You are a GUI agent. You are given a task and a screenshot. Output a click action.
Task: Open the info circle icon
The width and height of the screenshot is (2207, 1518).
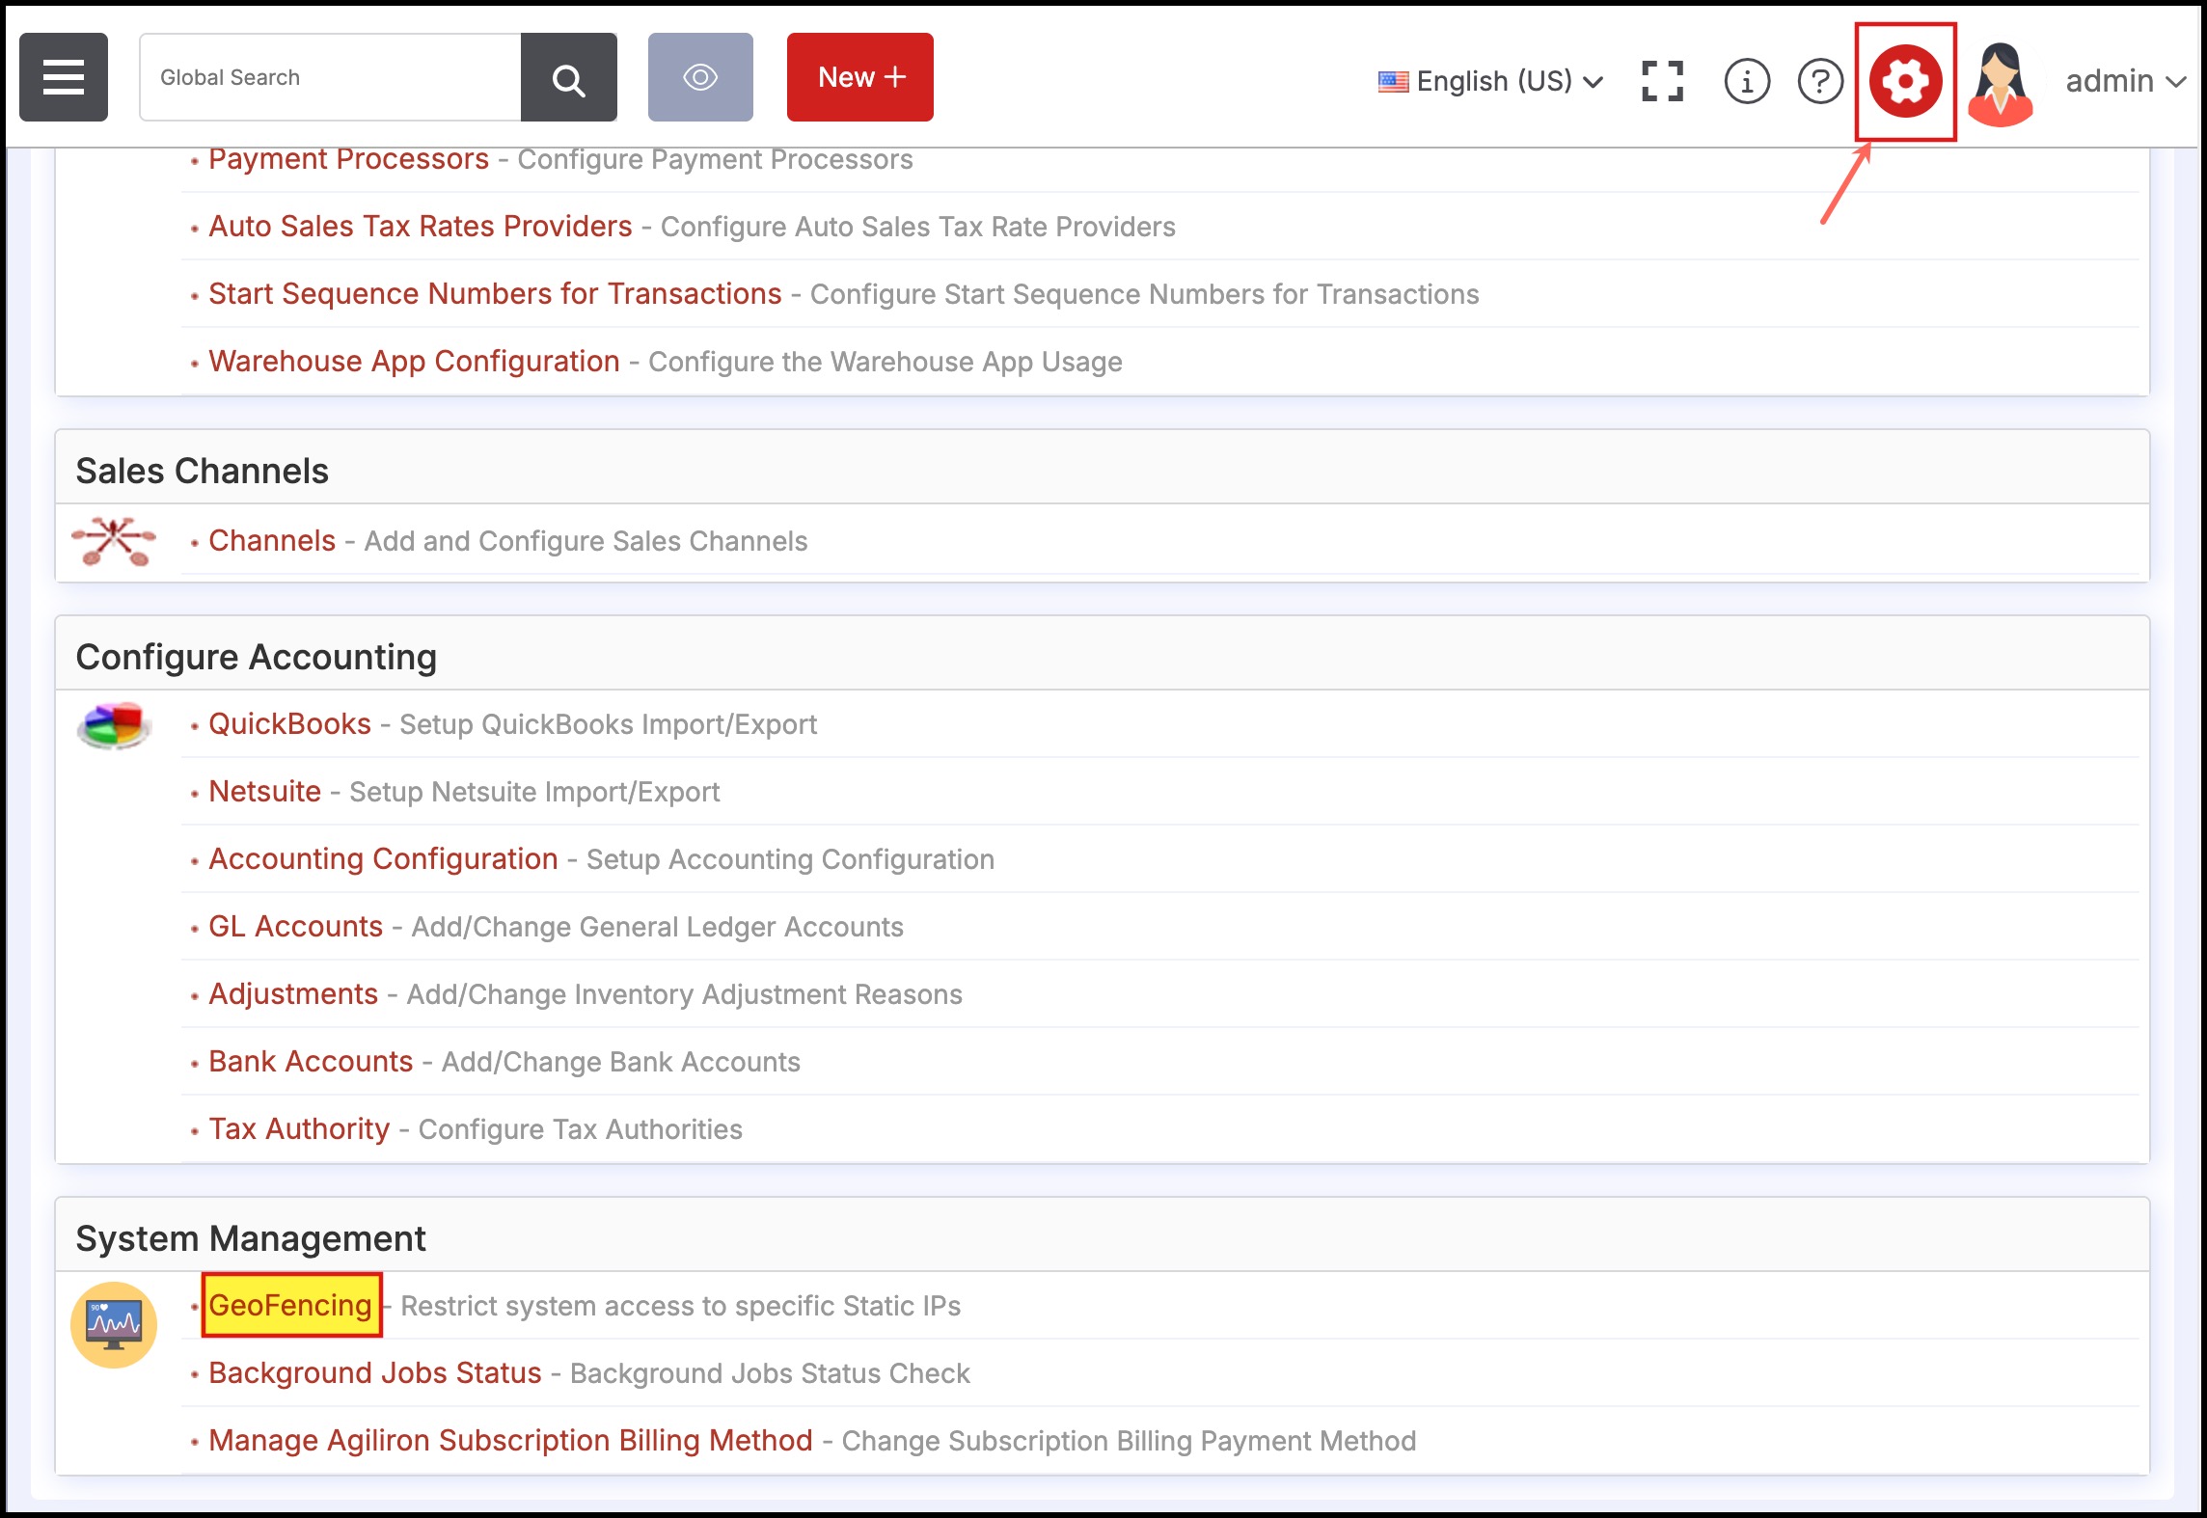(x=1746, y=81)
